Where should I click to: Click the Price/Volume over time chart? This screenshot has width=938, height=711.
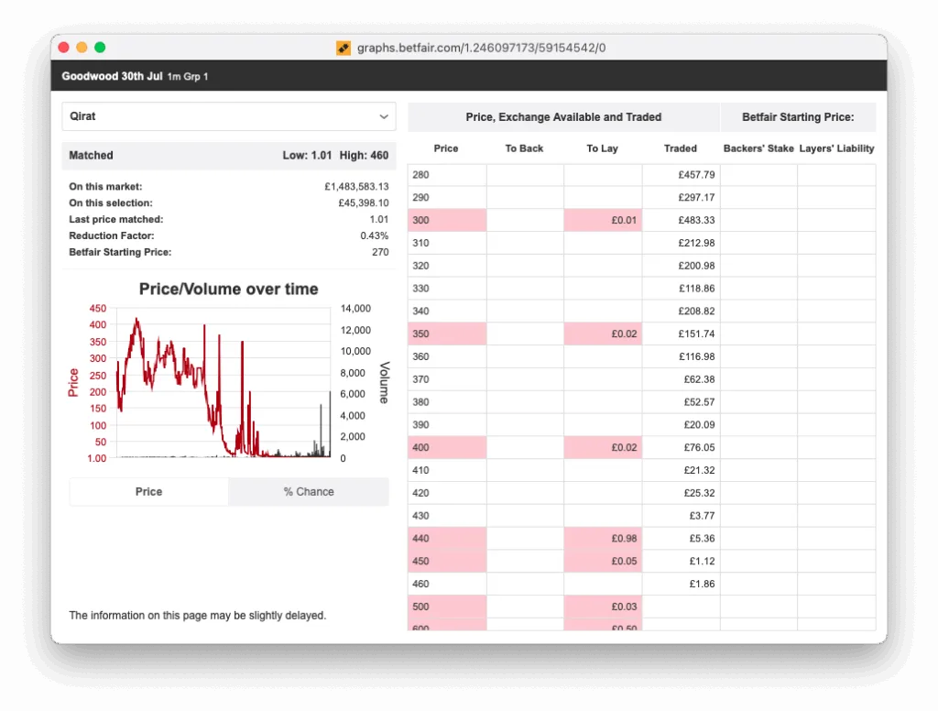pos(228,374)
